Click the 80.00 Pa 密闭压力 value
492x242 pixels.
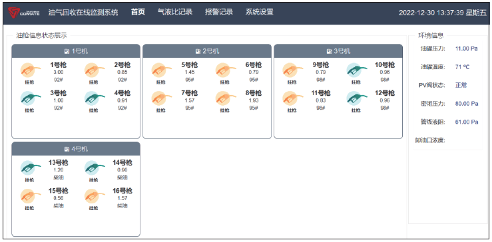467,104
